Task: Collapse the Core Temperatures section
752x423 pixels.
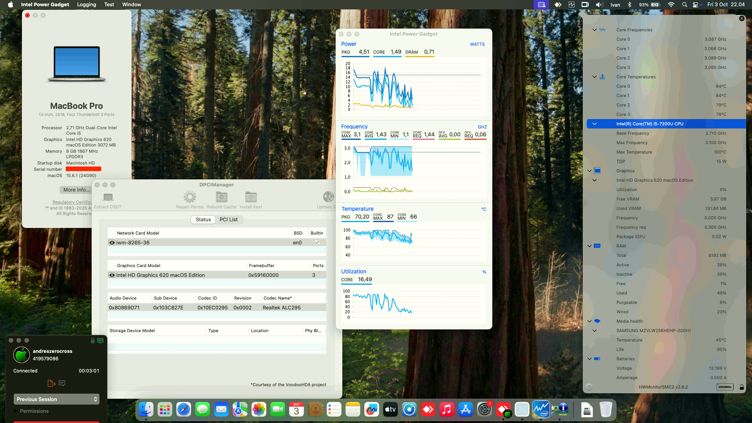Action: [594, 77]
